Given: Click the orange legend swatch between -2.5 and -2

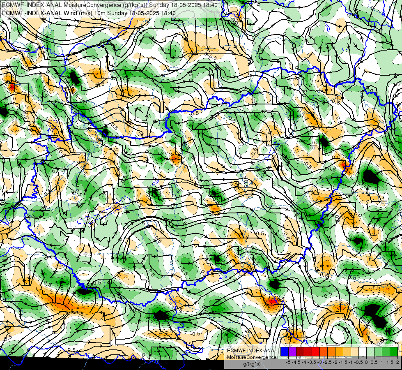Looking at the screenshot, I should (331, 351).
